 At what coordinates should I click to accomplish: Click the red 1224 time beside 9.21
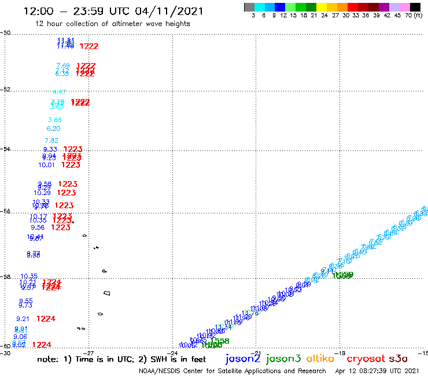click(x=46, y=319)
